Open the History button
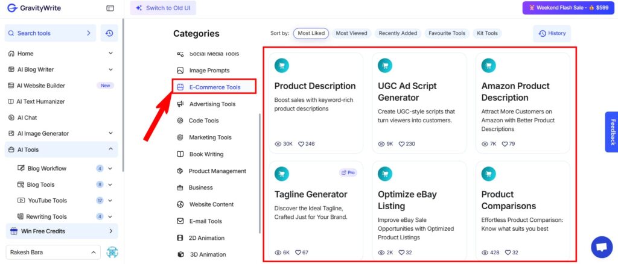This screenshot has height=264, width=618. (552, 33)
